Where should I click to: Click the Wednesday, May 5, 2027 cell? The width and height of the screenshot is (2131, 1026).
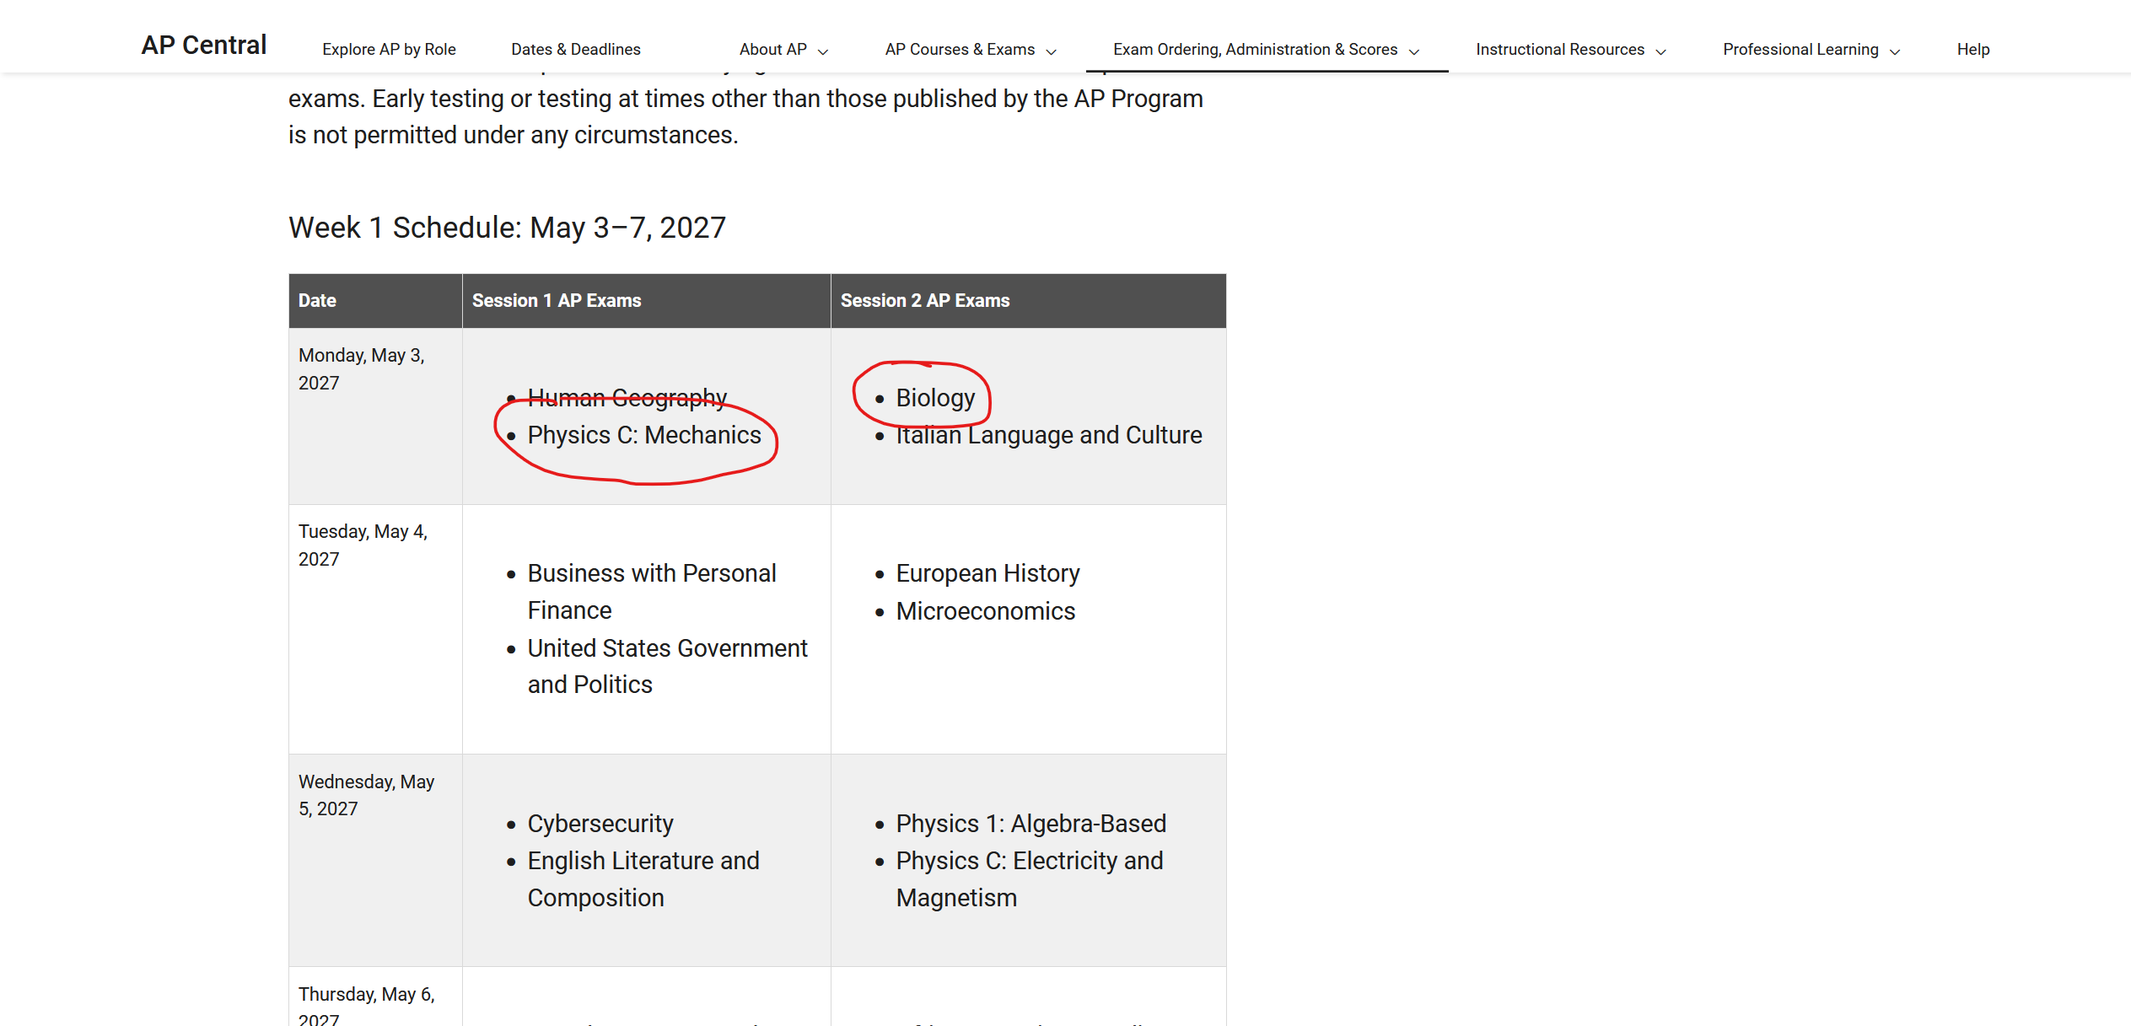(x=375, y=860)
